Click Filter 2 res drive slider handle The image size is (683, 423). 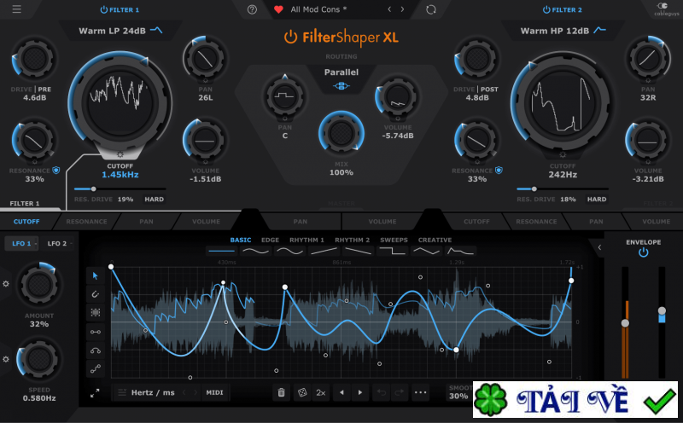[x=534, y=188]
